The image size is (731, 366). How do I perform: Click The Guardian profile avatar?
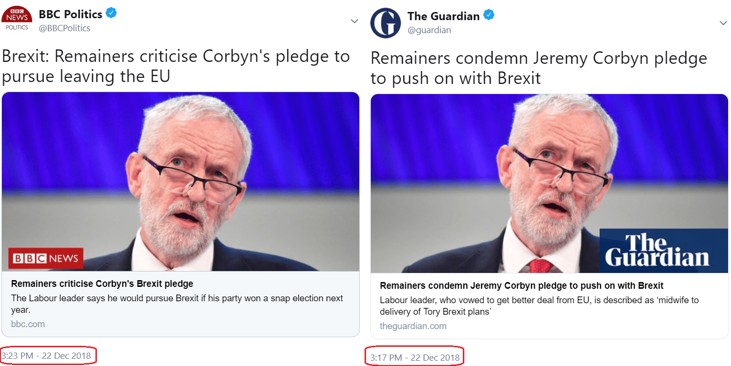coord(385,23)
